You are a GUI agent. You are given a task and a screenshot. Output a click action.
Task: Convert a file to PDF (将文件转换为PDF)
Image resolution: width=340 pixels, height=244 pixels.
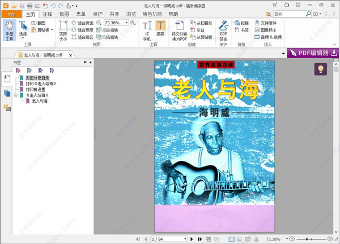click(179, 30)
